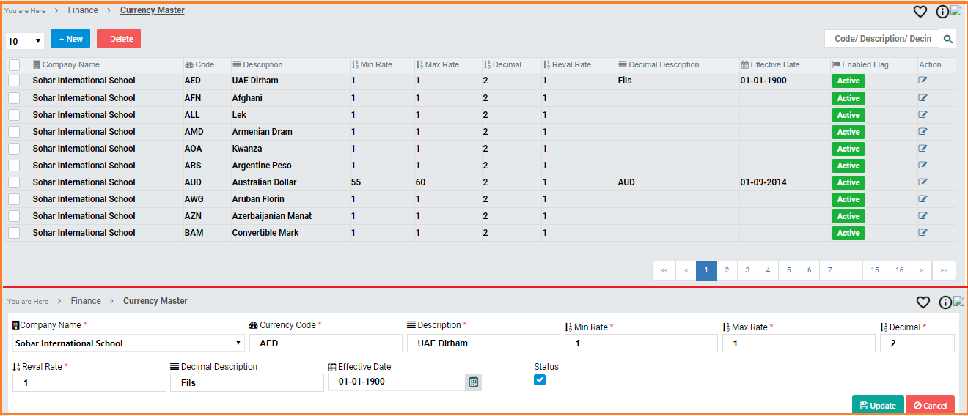This screenshot has width=968, height=416.
Task: Toggle the select-all checkbox in table header
Action: coord(14,65)
